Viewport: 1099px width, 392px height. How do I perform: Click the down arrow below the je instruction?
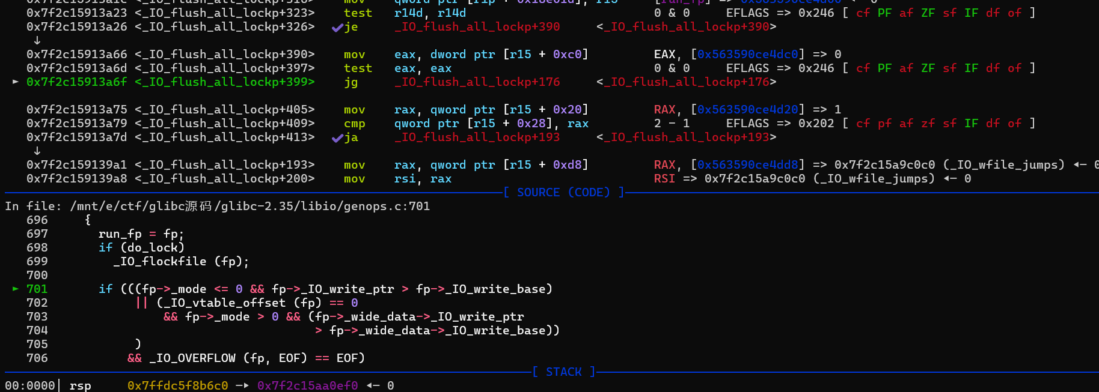(37, 40)
